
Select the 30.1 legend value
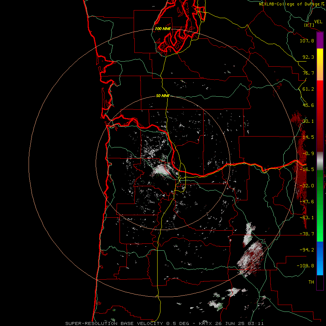[x=308, y=121]
